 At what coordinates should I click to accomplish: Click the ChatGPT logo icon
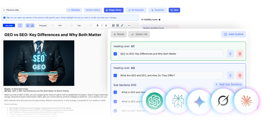click(154, 101)
